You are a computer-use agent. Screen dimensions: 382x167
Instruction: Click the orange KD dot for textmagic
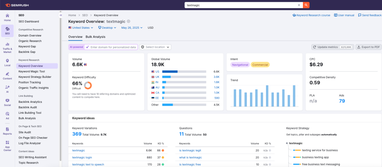tap(163, 151)
